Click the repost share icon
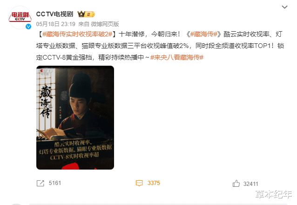The width and height of the screenshot is (297, 205). point(40,183)
